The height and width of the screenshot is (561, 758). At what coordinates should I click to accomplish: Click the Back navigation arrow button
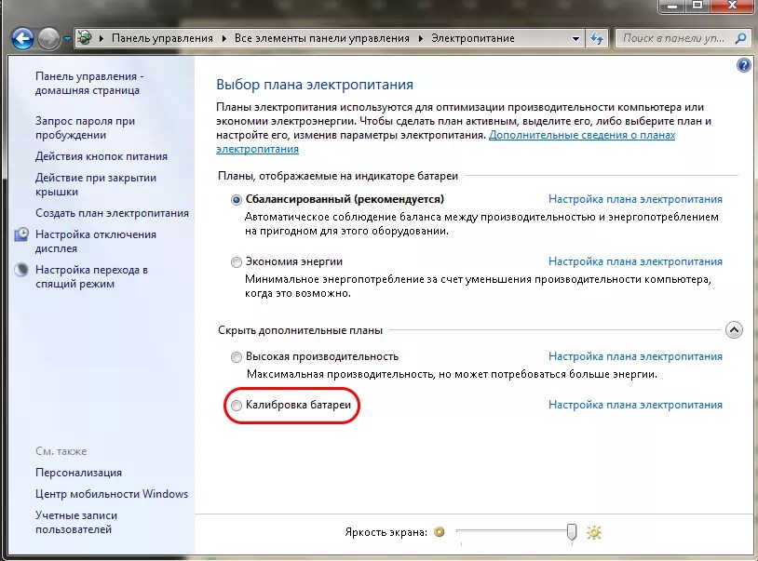(x=22, y=39)
